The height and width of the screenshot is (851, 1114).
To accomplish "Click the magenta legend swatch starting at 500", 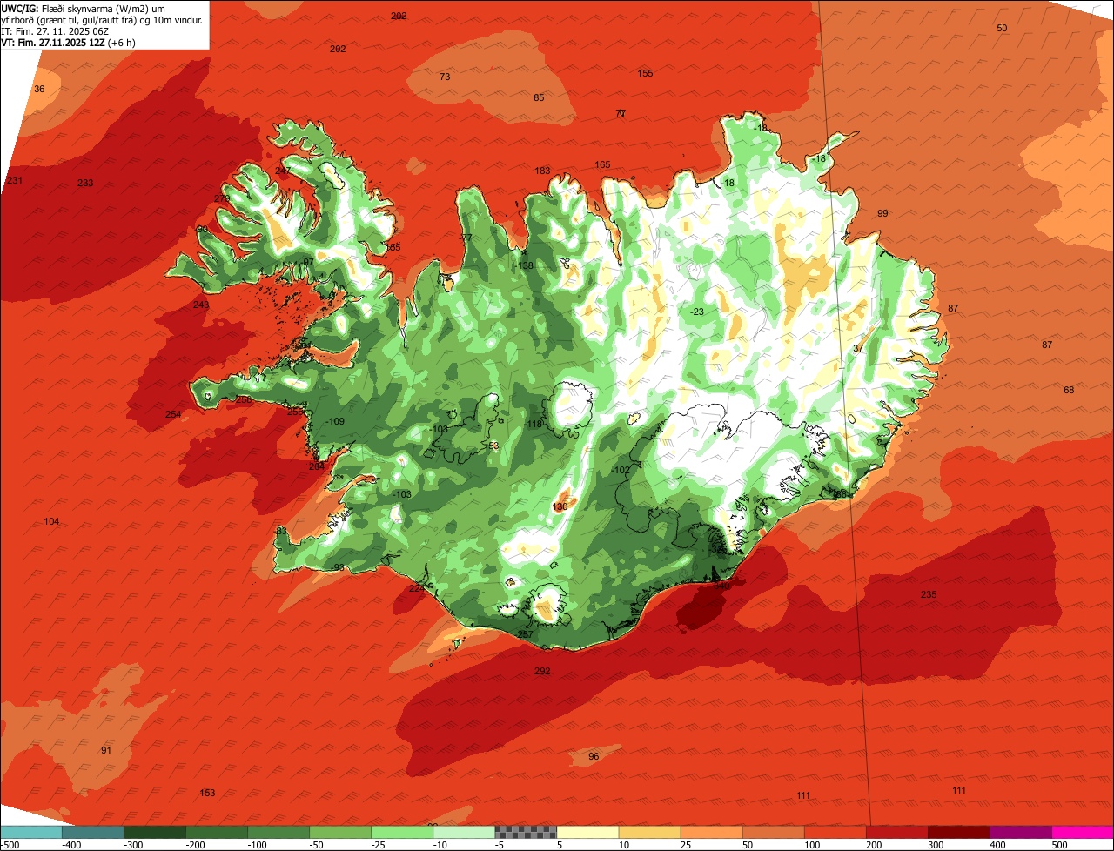I will 1083,832.
